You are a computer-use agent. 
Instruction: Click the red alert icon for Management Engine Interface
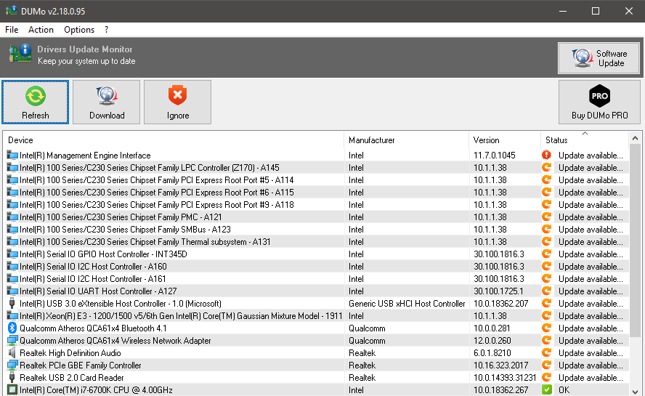pos(546,155)
